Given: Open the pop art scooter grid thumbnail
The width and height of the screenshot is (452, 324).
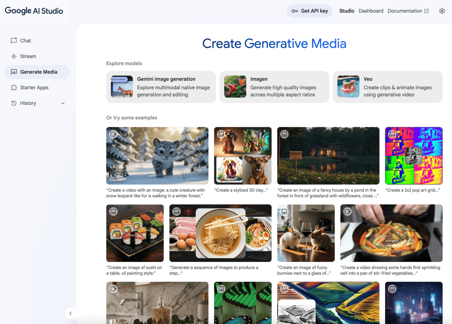Looking at the screenshot, I should (414, 156).
